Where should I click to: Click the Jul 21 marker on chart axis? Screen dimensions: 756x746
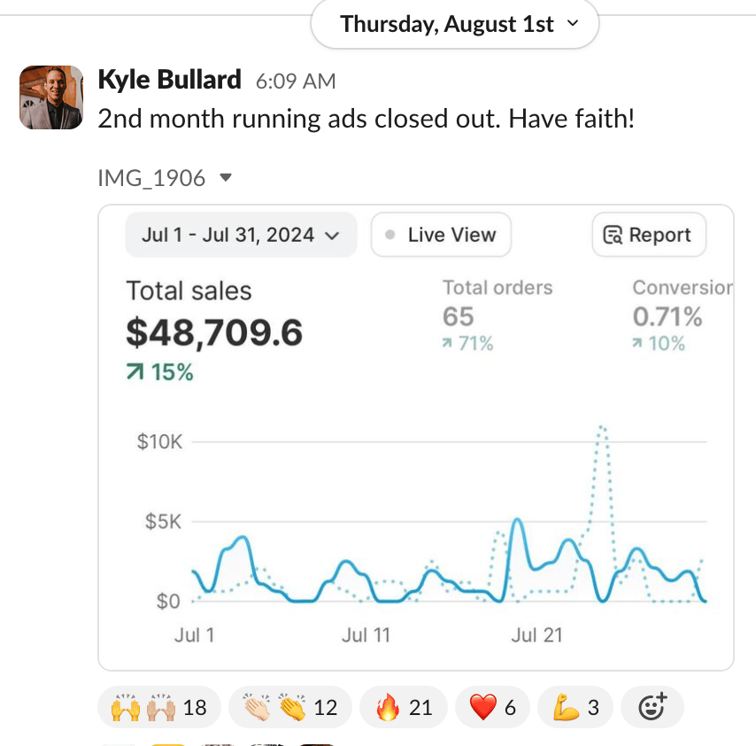(x=536, y=635)
